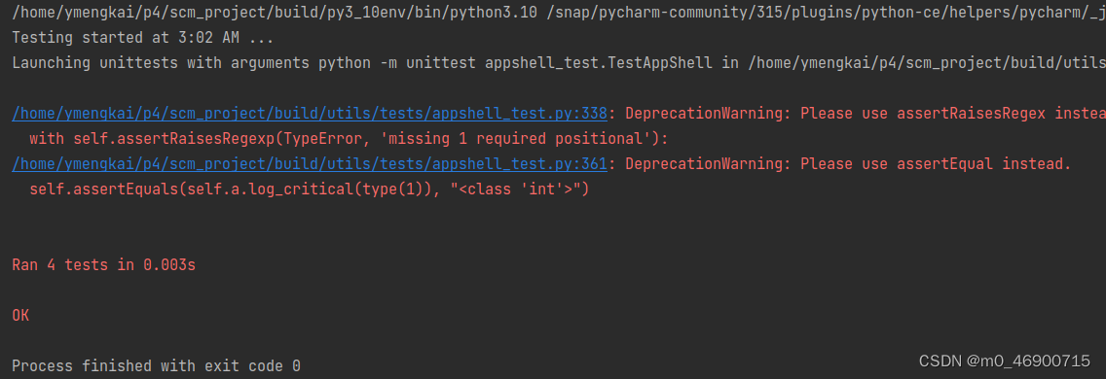Click the 'self.assertEquals' code line

click(x=309, y=189)
